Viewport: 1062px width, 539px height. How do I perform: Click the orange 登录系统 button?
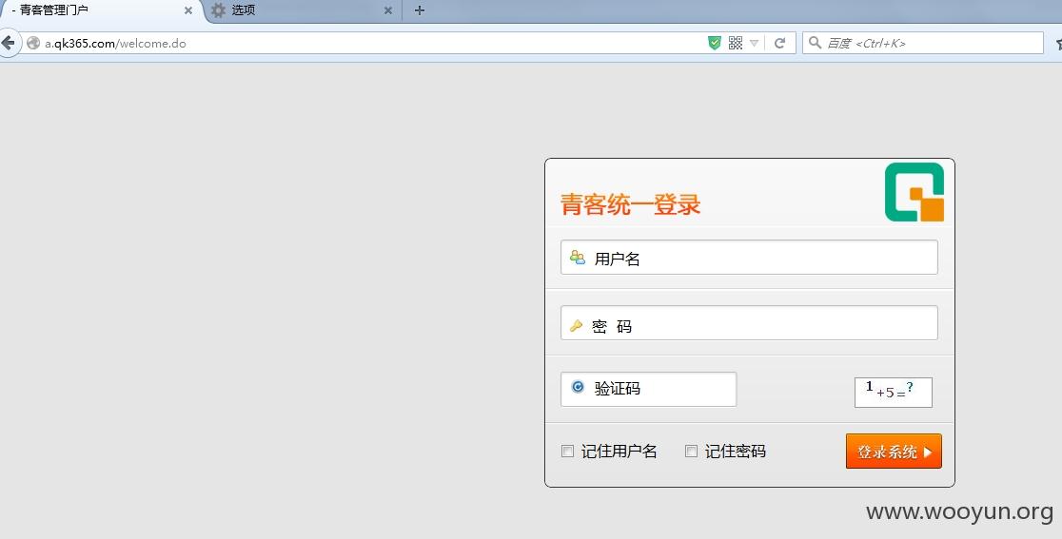tap(894, 452)
